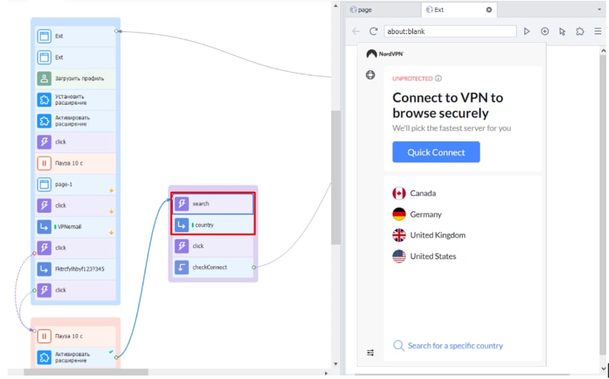Expand the tab list dropdown arrow
Viewport: 609px width, 379px height.
[x=599, y=10]
